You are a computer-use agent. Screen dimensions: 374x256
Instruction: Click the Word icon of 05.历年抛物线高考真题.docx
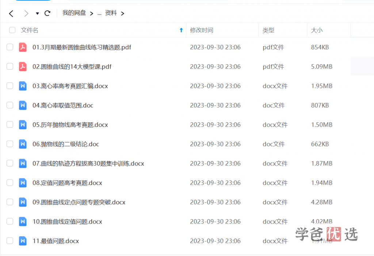pyautogui.click(x=23, y=125)
